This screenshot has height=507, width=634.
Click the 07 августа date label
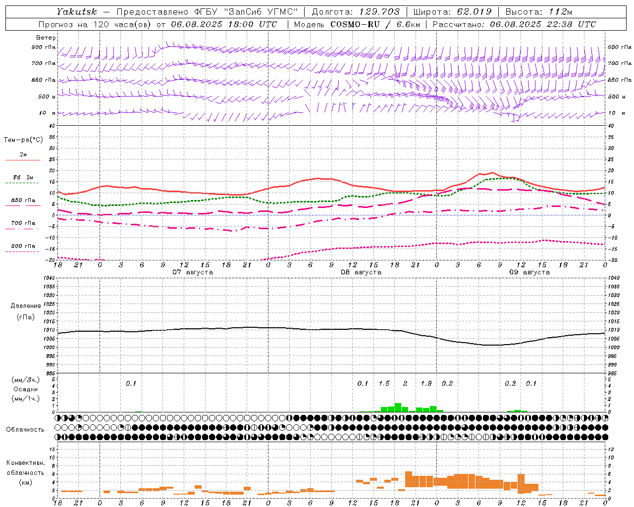click(x=193, y=272)
